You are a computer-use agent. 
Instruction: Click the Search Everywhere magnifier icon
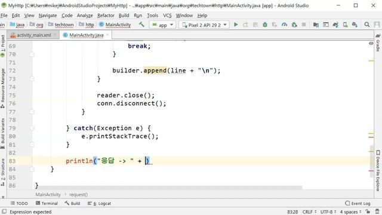(x=367, y=24)
